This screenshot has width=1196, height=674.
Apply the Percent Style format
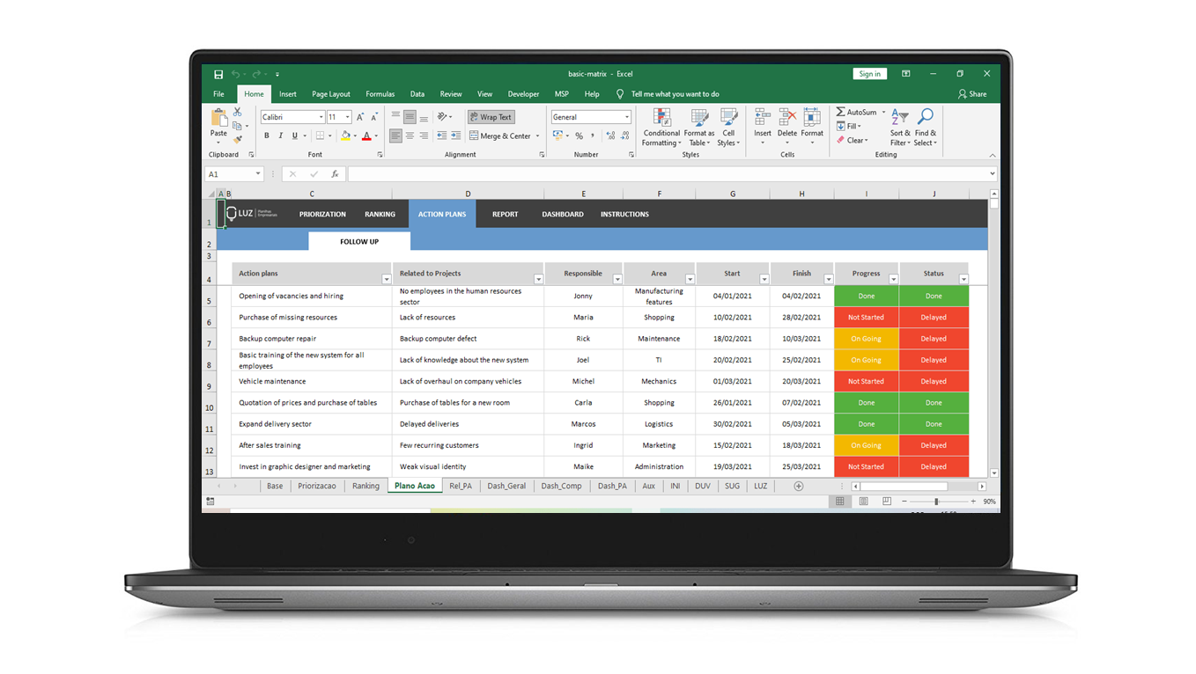pyautogui.click(x=578, y=136)
